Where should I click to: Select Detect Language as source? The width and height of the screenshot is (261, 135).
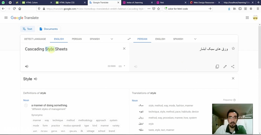35,39
